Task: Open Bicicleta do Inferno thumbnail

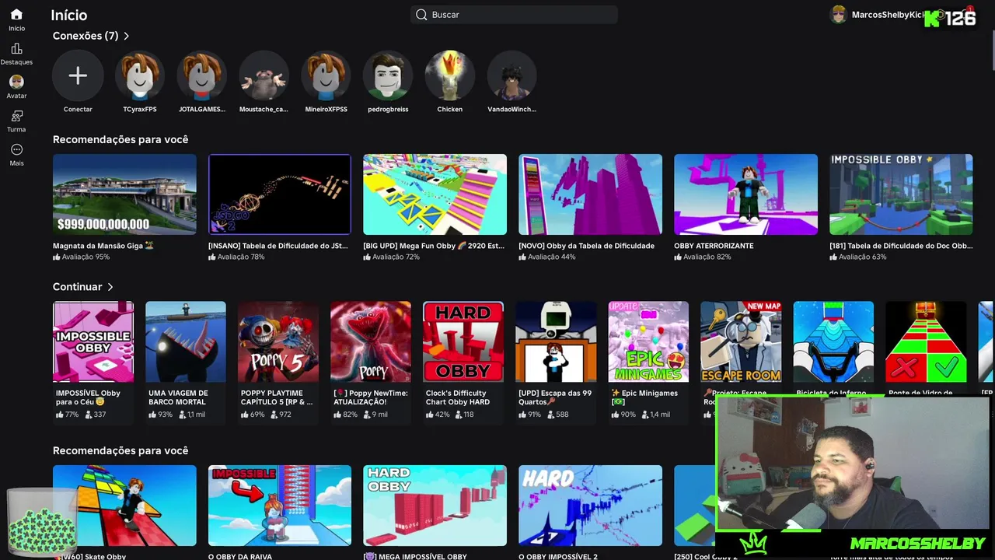Action: point(833,342)
